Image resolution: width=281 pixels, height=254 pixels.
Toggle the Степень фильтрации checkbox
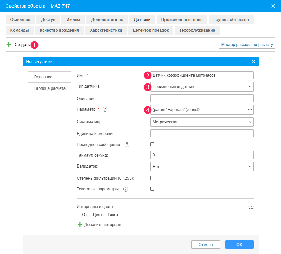pos(152,178)
